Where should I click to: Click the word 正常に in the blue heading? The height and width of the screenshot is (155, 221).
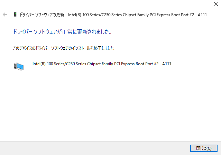click(x=70, y=32)
